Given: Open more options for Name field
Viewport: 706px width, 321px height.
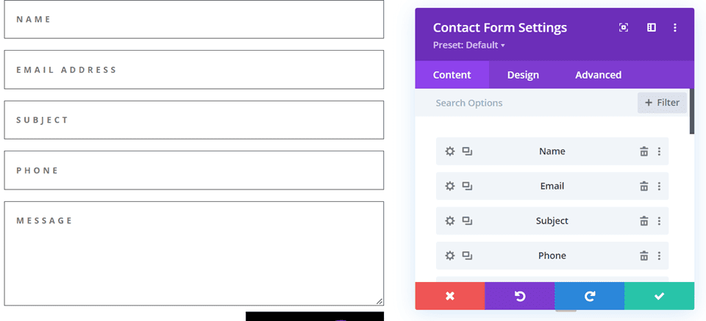Looking at the screenshot, I should pyautogui.click(x=659, y=151).
